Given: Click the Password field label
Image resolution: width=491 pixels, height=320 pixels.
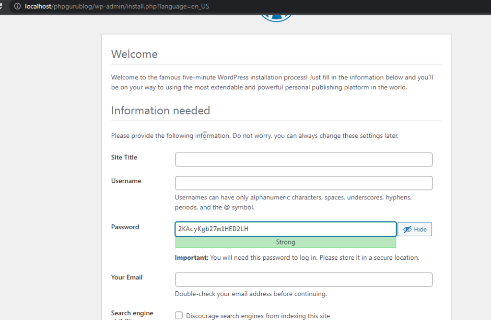Looking at the screenshot, I should 125,227.
